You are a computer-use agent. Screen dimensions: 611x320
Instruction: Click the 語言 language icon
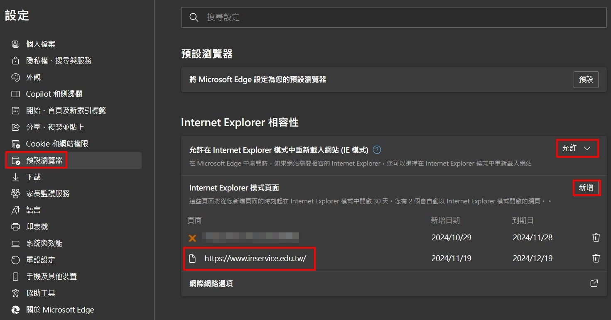click(15, 210)
